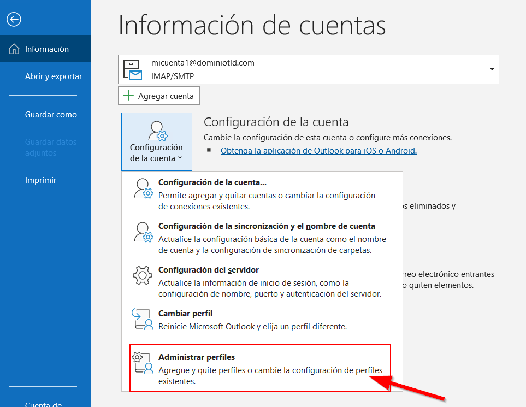Open the Guardar como sidebar item

pyautogui.click(x=51, y=115)
